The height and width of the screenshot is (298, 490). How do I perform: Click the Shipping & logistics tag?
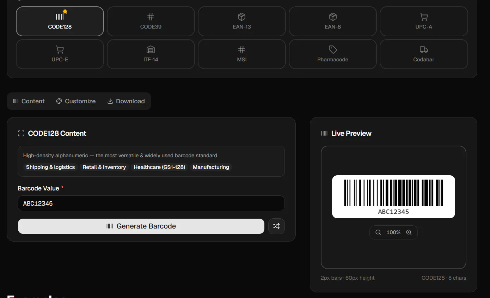click(50, 167)
